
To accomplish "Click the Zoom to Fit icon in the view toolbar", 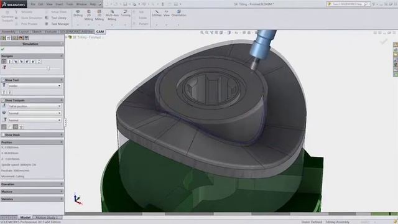I will (x=202, y=33).
